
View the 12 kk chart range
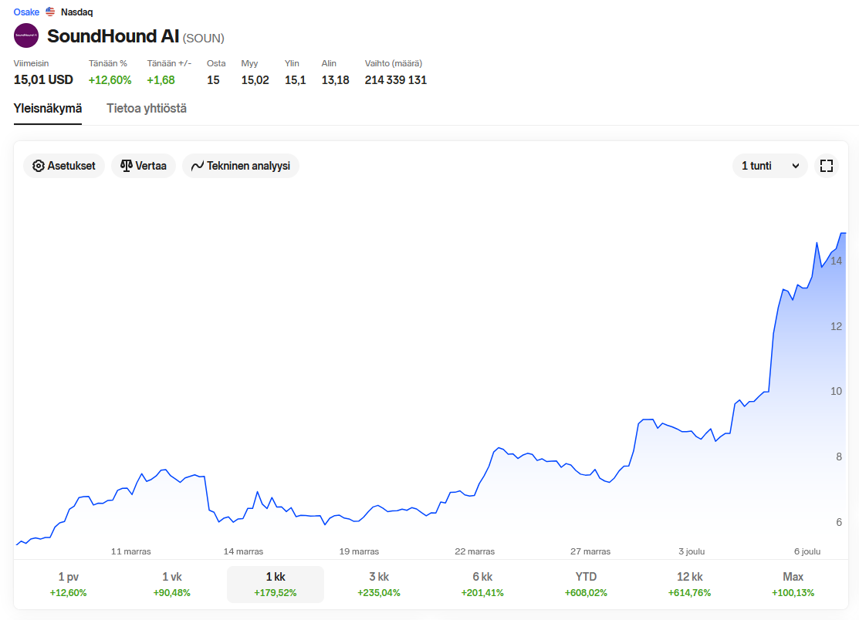point(689,584)
